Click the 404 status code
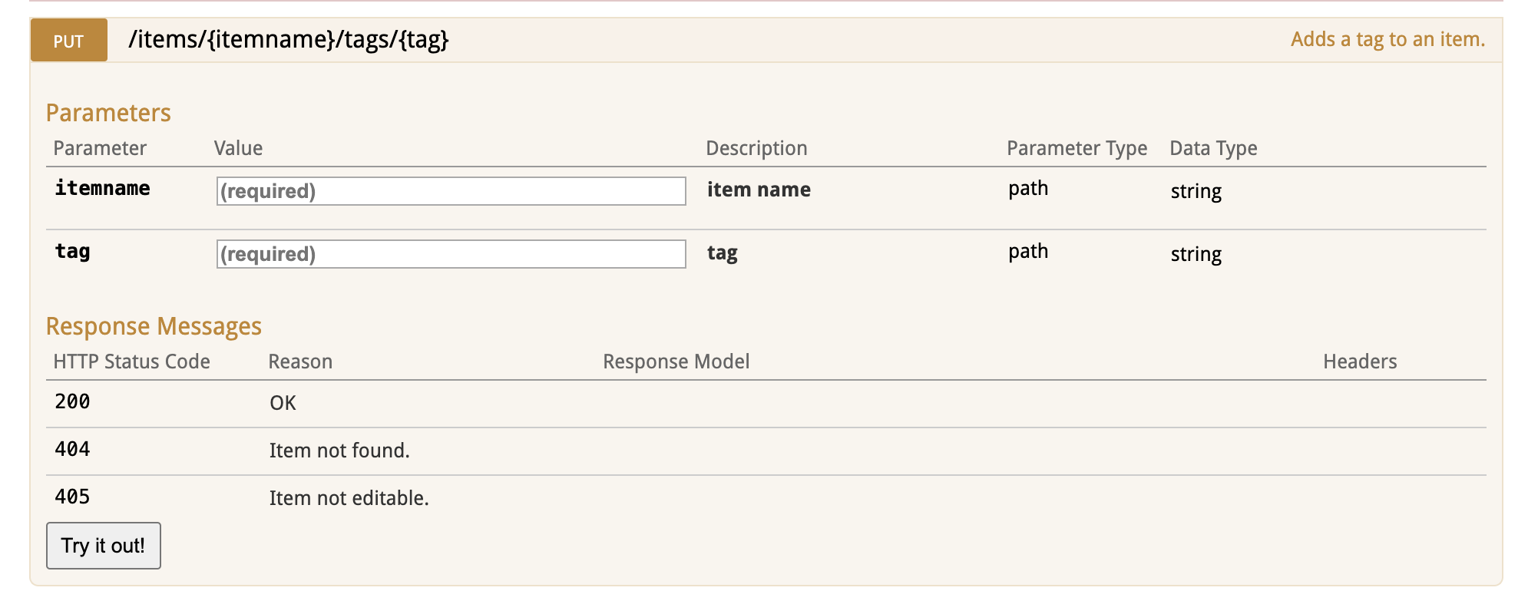The height and width of the screenshot is (614, 1528). (x=72, y=449)
